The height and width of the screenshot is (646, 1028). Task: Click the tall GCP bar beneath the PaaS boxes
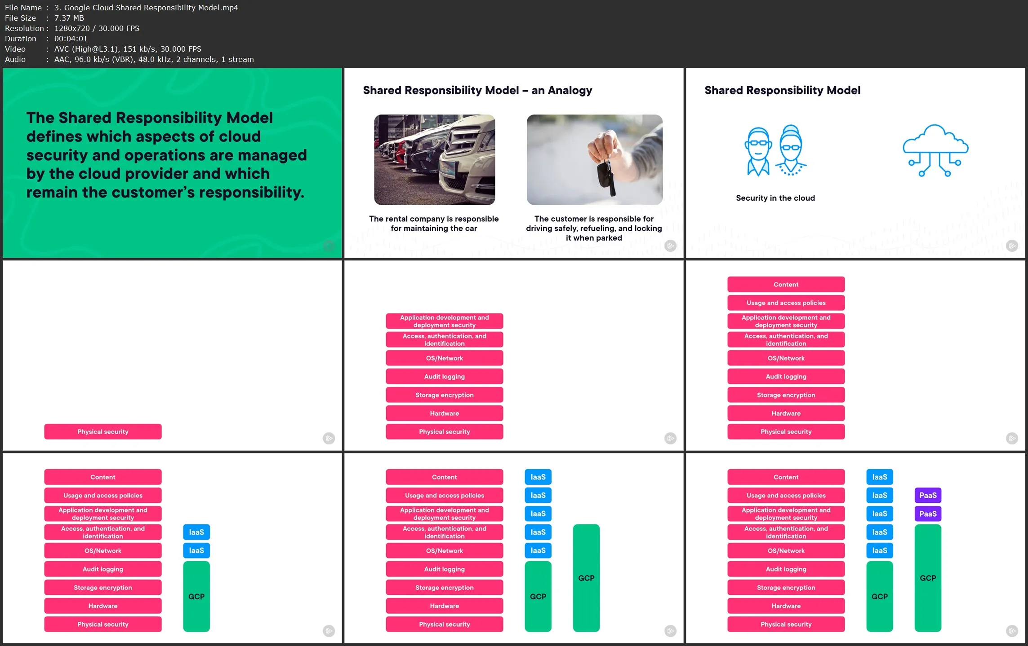click(x=928, y=578)
